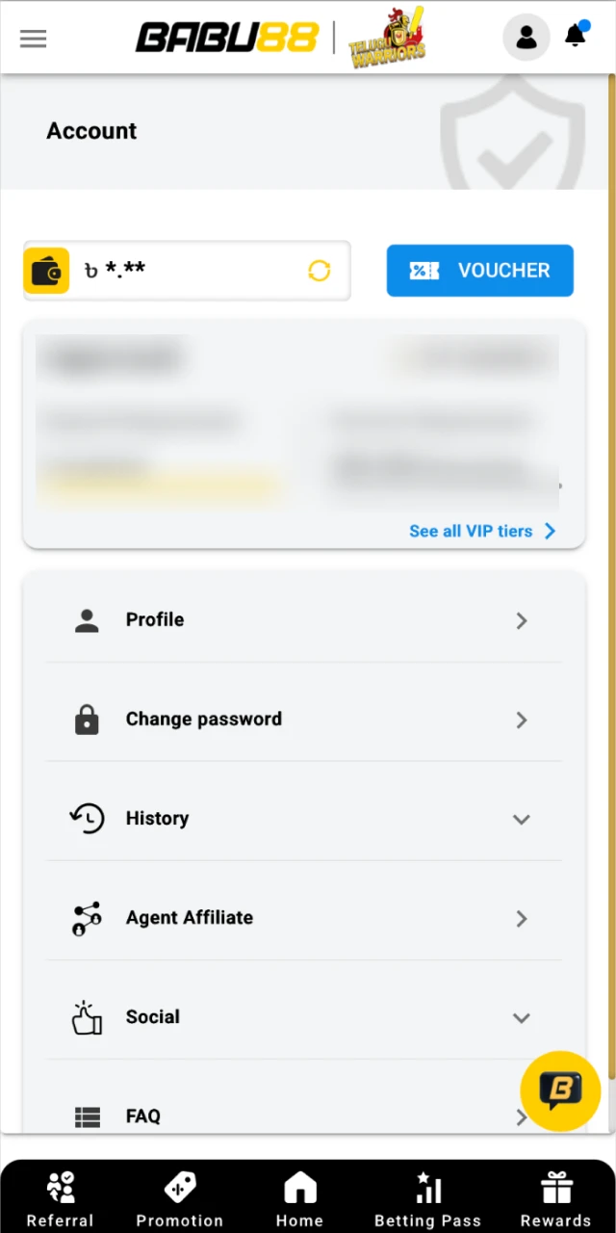
Task: Tap the yellow wallet icon
Action: pos(46,271)
